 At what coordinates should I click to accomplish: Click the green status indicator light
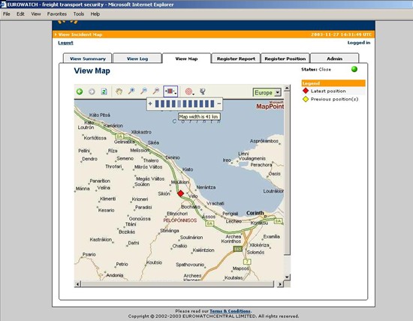(354, 69)
